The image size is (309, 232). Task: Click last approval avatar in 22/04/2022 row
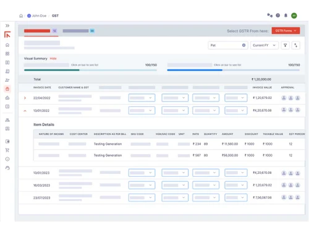tap(297, 98)
